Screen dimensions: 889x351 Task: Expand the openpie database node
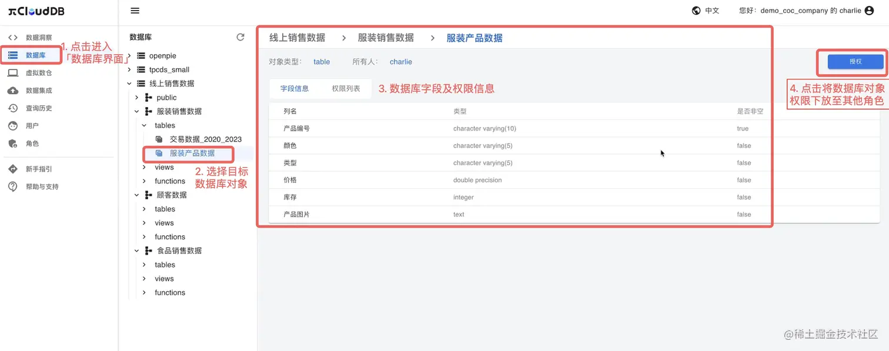(x=129, y=56)
